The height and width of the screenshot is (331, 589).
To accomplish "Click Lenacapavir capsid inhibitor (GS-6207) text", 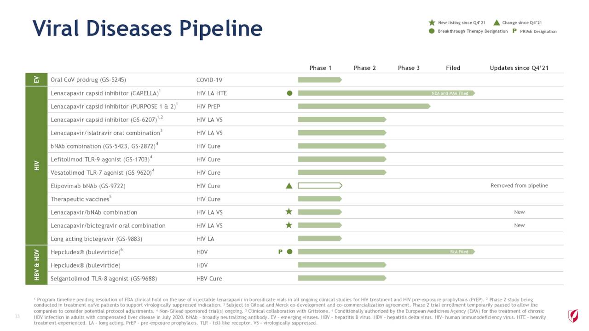I will tap(107, 120).
